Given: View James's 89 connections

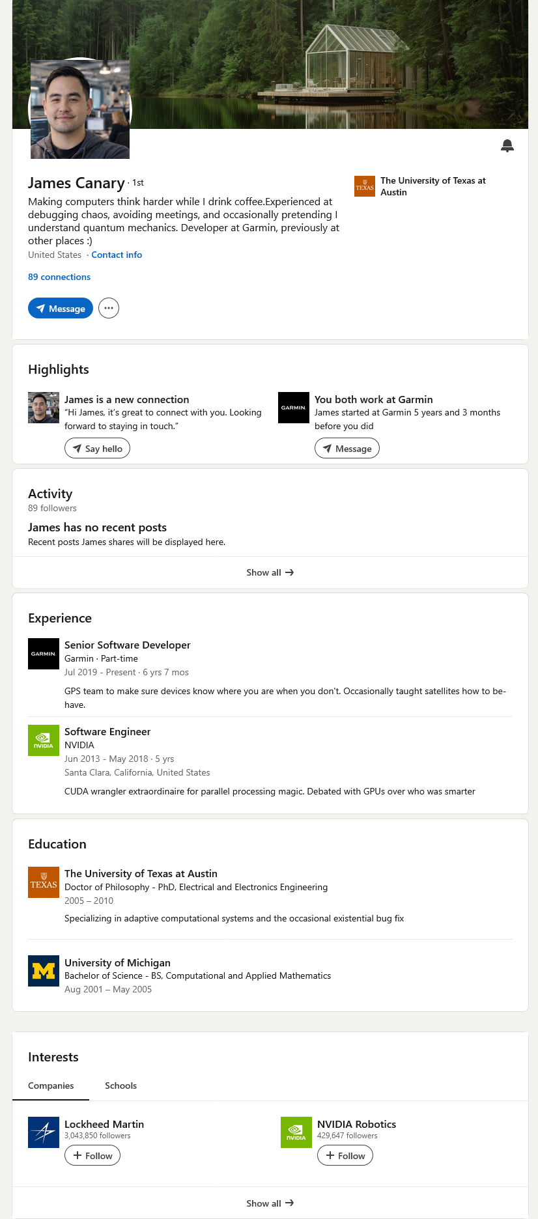Looking at the screenshot, I should 59,277.
